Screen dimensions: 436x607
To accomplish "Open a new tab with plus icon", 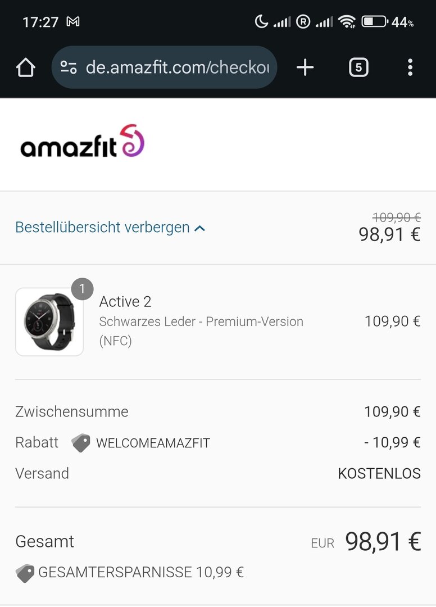I will pos(305,68).
